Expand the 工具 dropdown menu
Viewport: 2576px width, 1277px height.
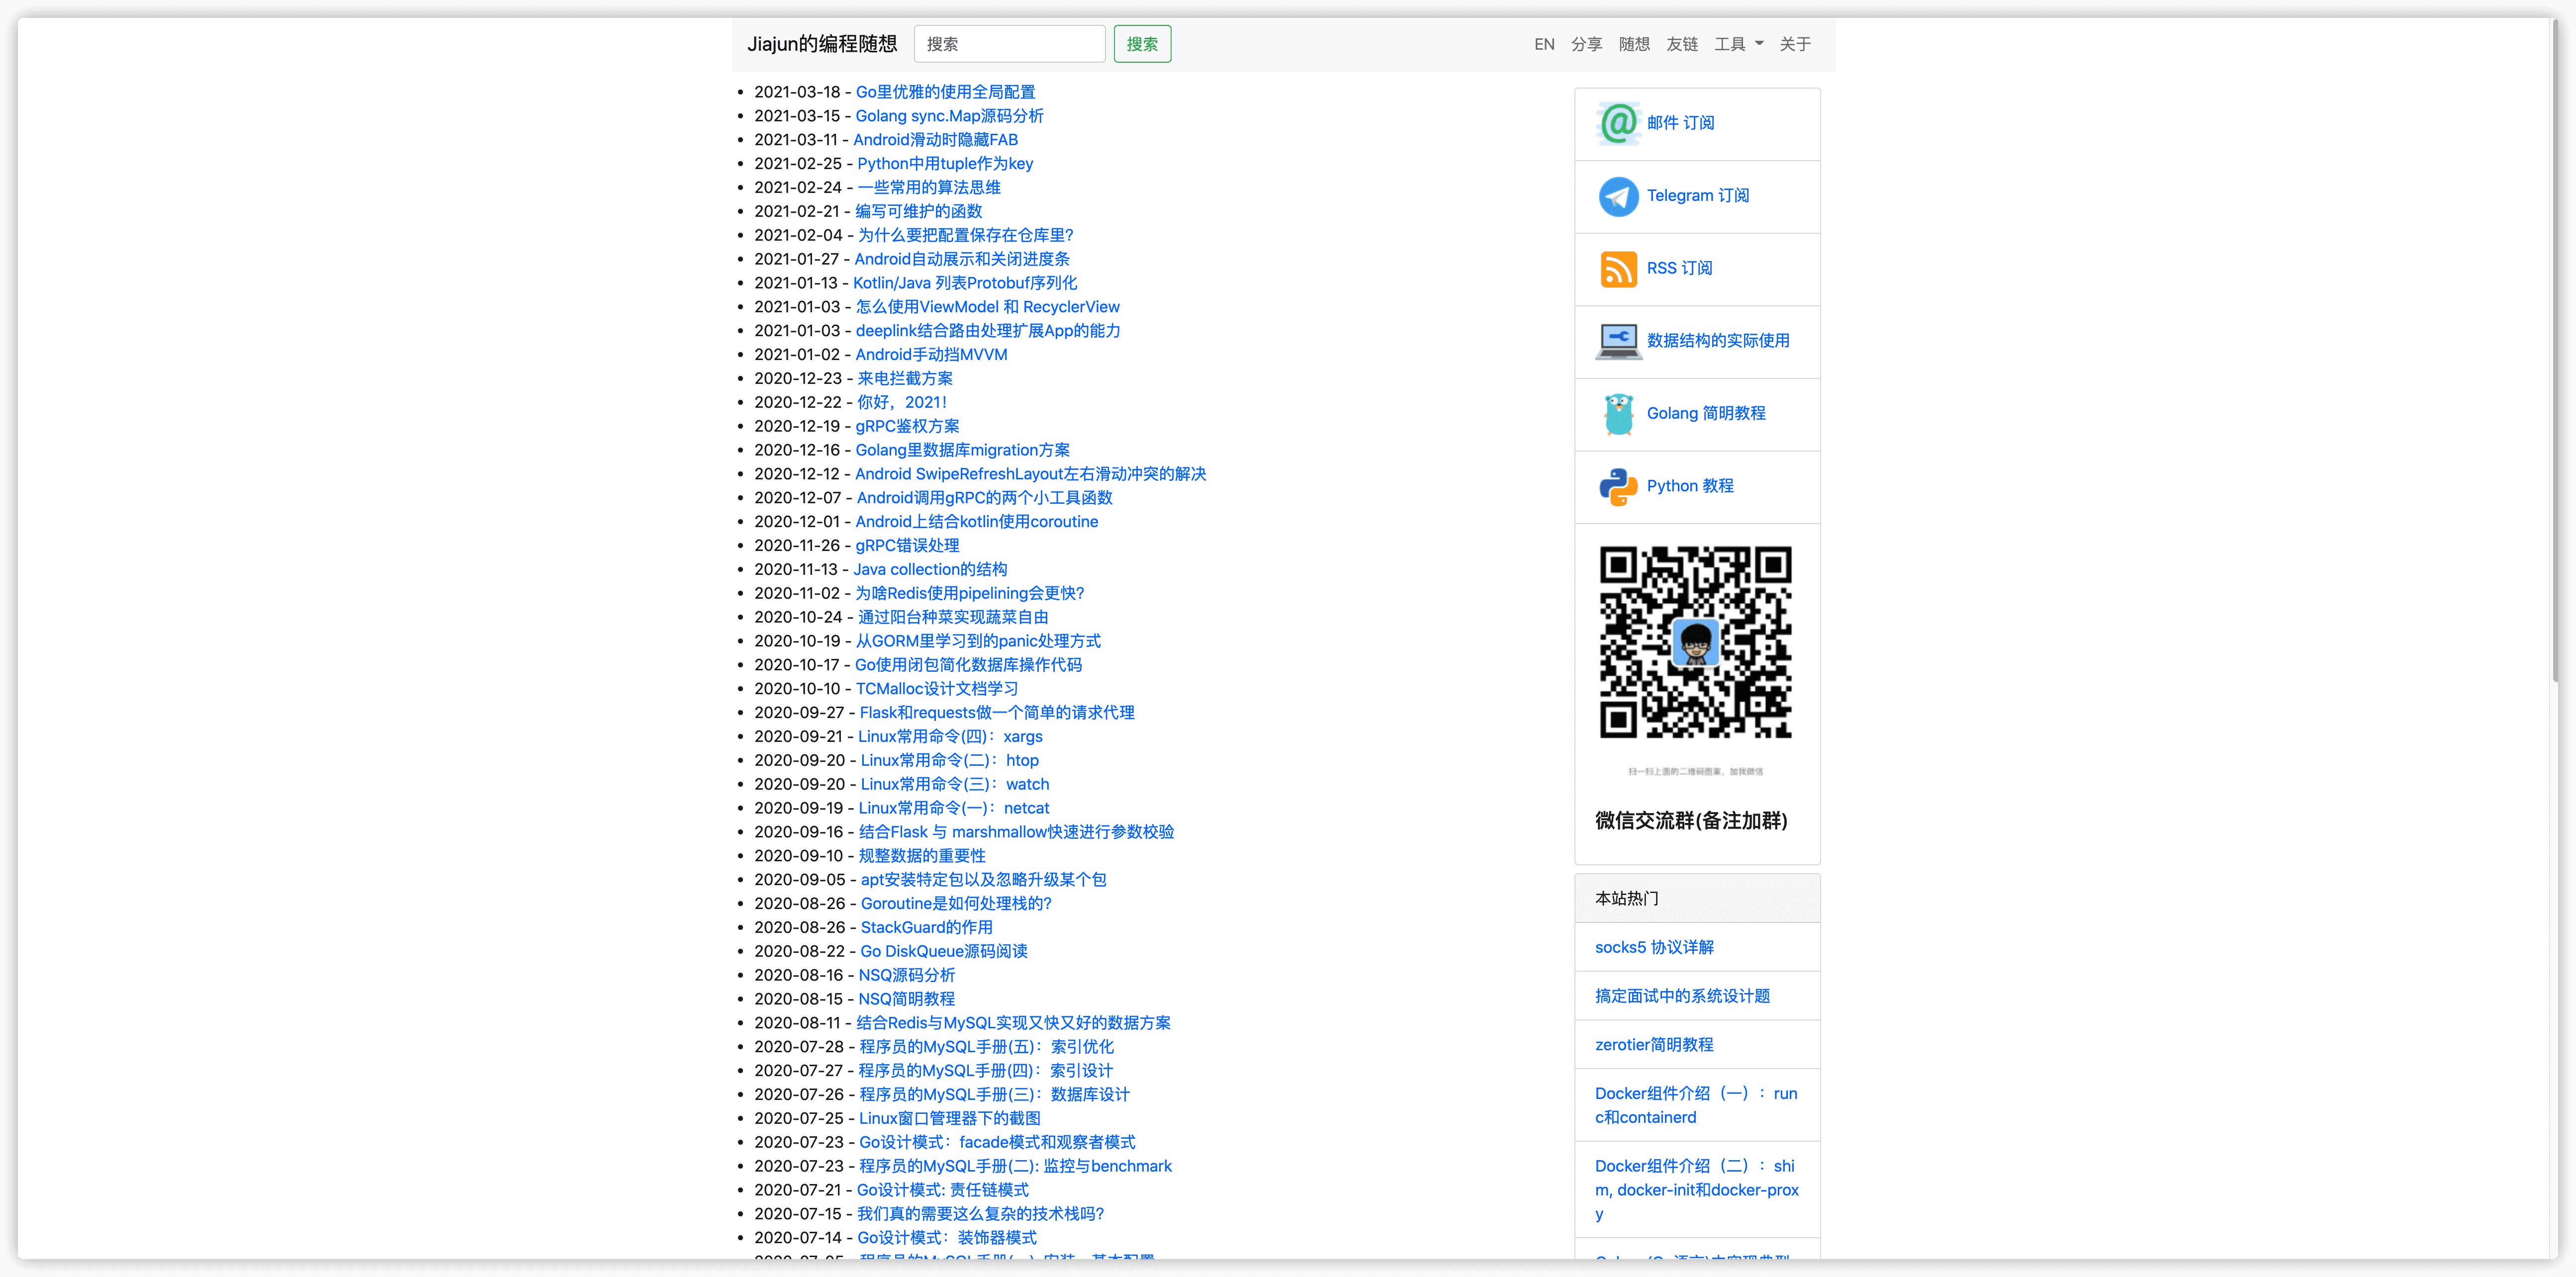tap(1739, 44)
